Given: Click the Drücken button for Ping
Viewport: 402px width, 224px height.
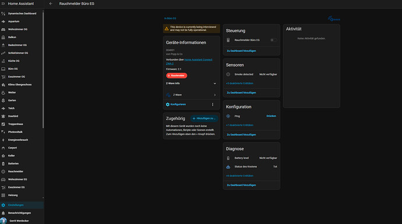Looking at the screenshot, I should pos(271,116).
